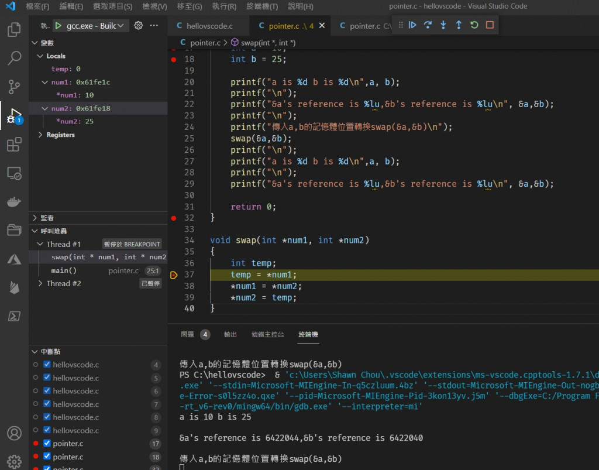Screen dimensions: 599x470
Task: Open the Source Control view icon
Action: pyautogui.click(x=14, y=87)
